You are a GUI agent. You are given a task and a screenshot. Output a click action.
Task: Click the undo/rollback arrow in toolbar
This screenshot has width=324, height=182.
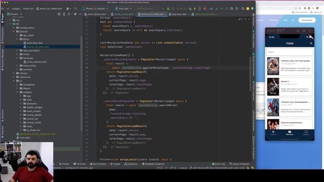[x=237, y=9]
